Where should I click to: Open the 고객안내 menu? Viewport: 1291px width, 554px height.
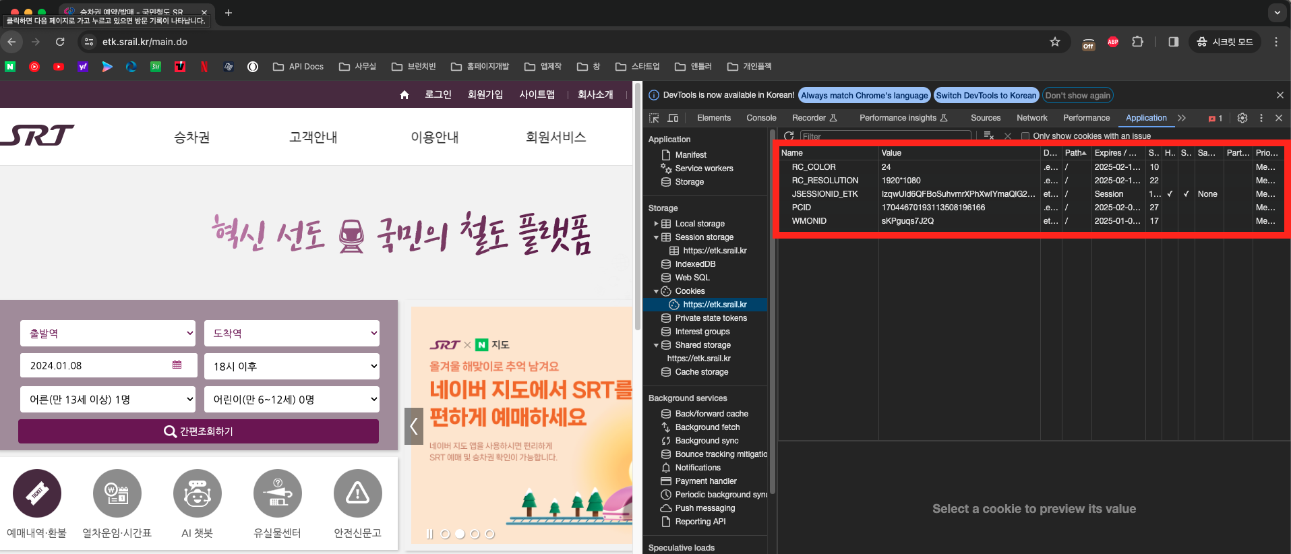coord(313,137)
